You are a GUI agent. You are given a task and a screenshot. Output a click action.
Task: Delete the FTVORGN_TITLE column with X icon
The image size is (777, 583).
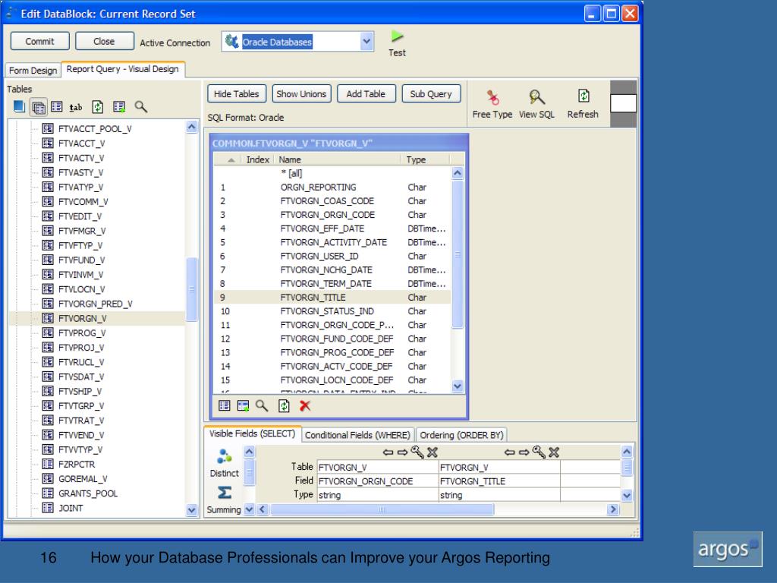pyautogui.click(x=553, y=452)
